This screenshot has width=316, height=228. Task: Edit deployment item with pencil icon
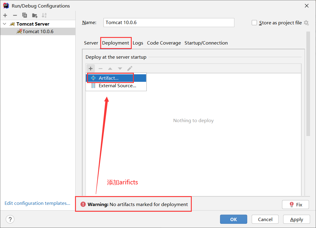(x=130, y=69)
